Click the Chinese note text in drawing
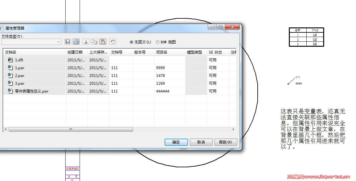 tap(313, 129)
